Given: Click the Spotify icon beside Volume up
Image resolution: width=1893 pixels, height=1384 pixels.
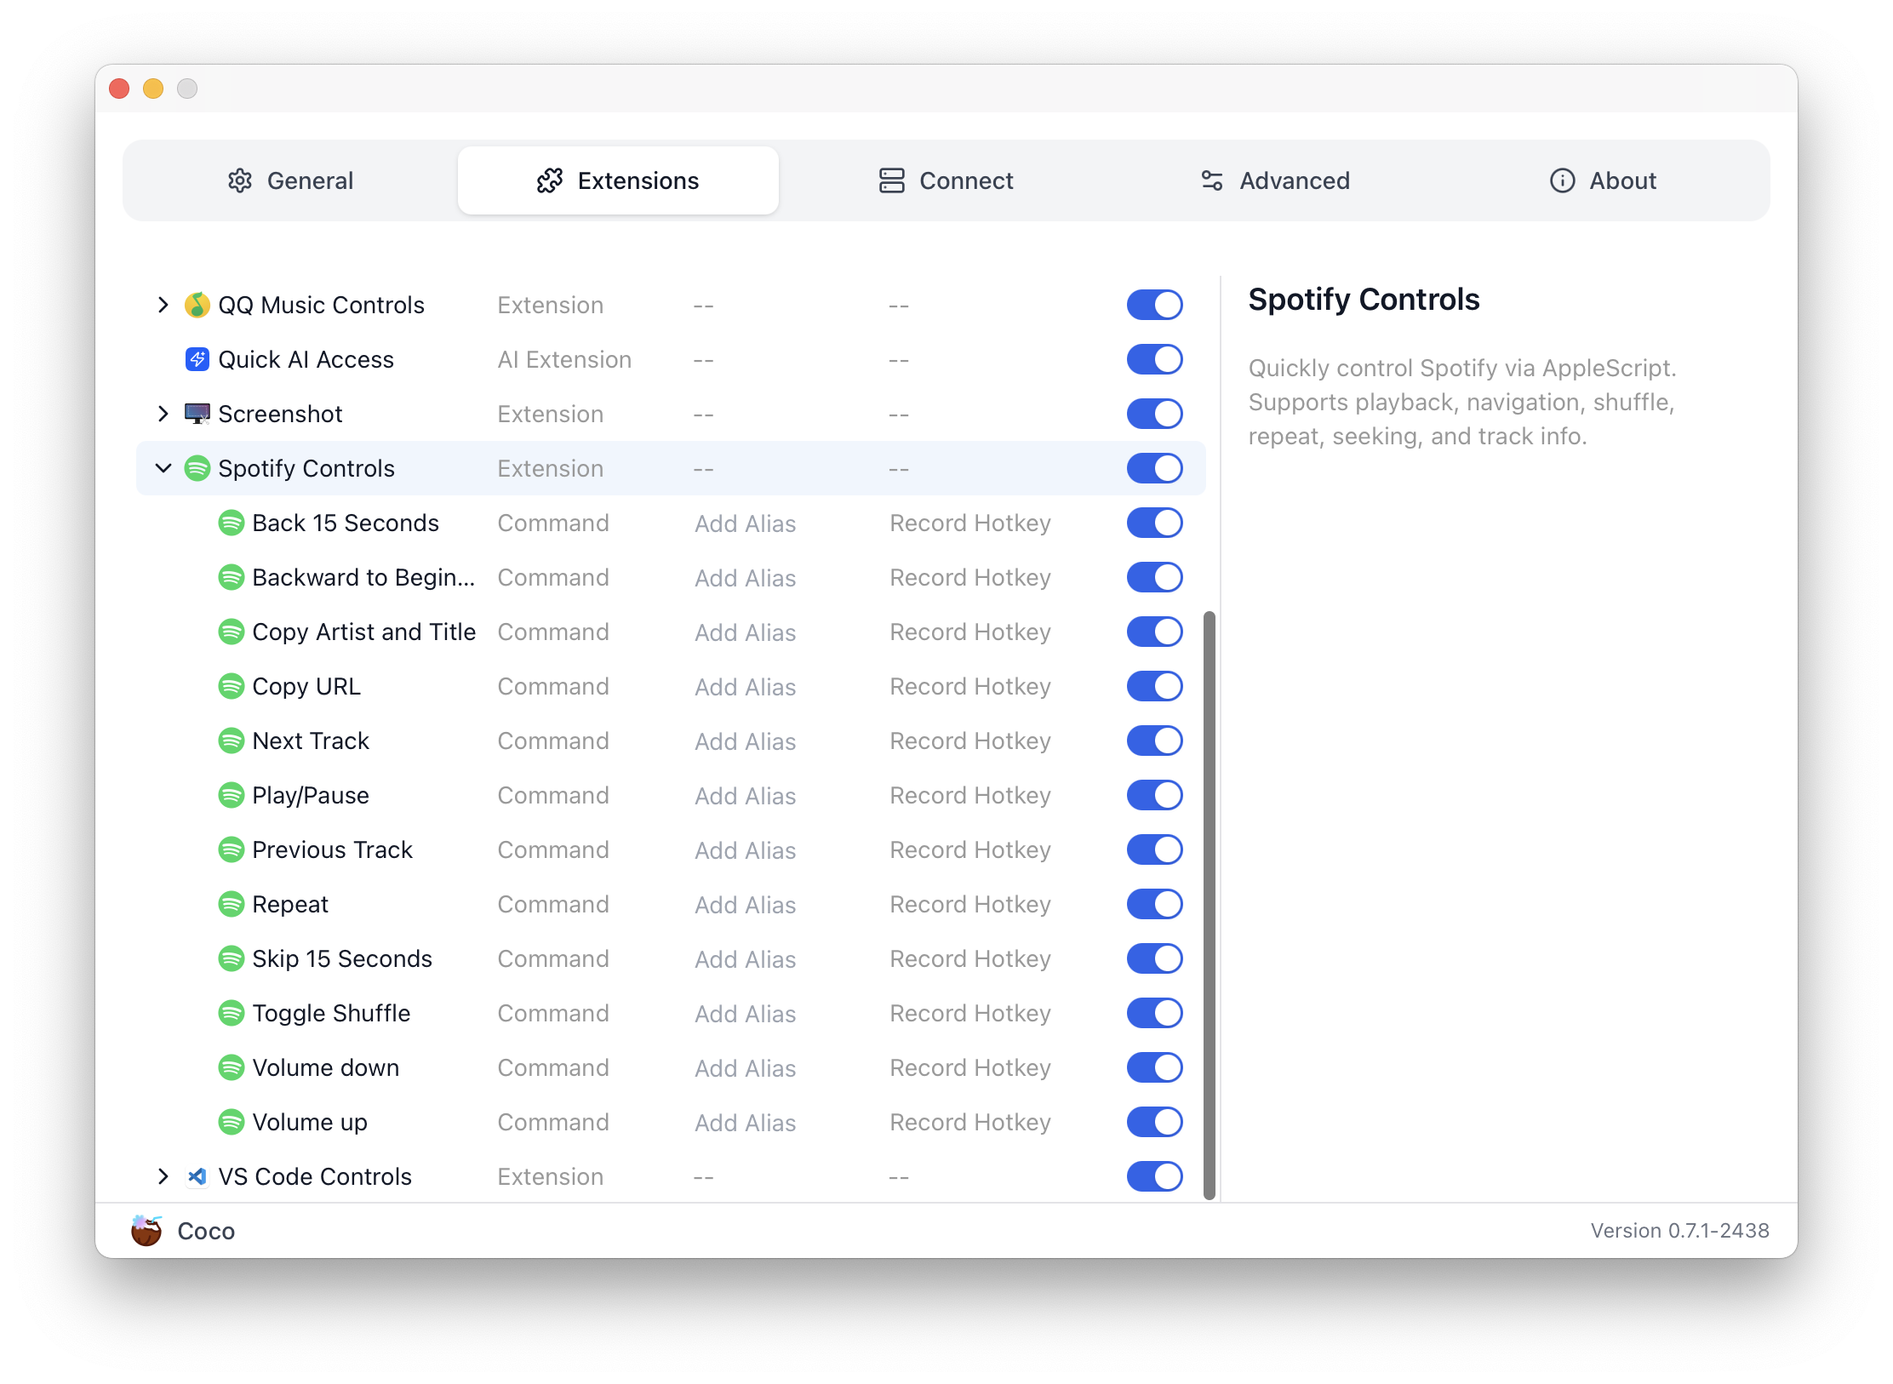Looking at the screenshot, I should click(232, 1122).
